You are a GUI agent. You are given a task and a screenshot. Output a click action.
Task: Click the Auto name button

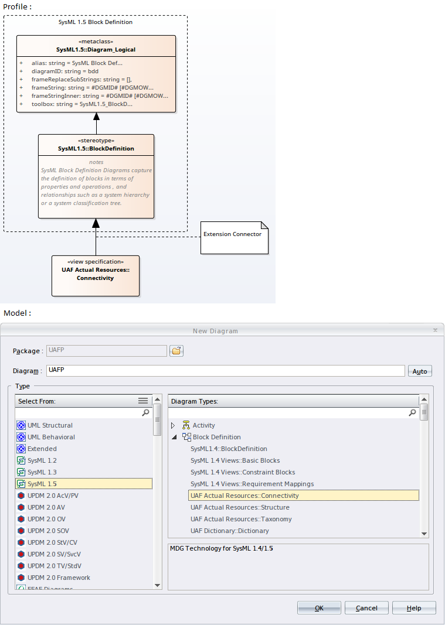coord(420,371)
